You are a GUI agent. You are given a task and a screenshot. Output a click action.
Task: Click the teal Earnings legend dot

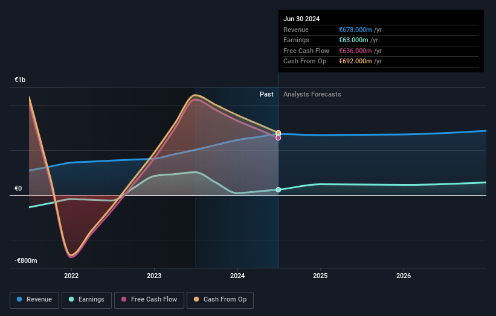[71, 299]
